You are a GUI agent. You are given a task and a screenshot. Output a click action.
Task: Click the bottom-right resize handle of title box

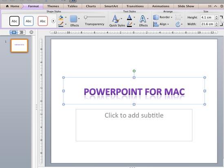[204, 104]
